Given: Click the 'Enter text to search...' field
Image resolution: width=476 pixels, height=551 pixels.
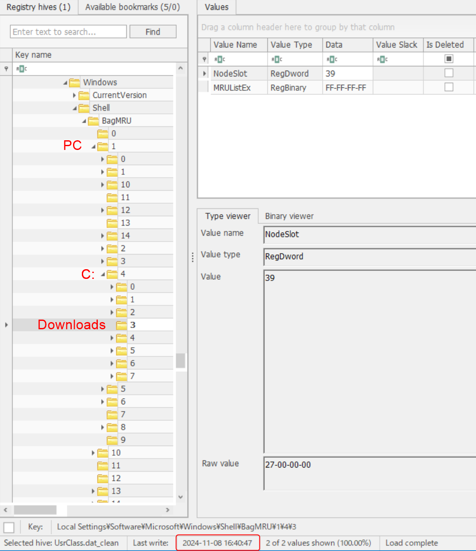Looking at the screenshot, I should pos(68,31).
